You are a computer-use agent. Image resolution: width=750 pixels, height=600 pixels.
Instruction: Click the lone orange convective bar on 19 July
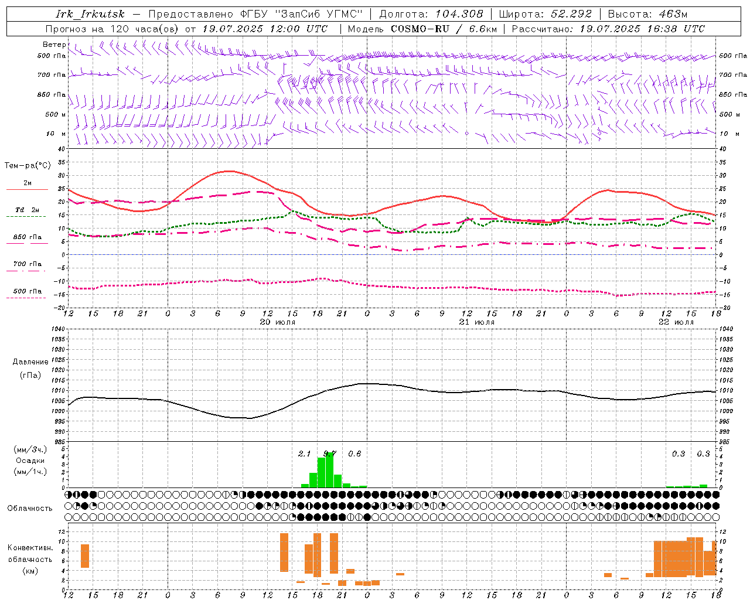tap(85, 556)
